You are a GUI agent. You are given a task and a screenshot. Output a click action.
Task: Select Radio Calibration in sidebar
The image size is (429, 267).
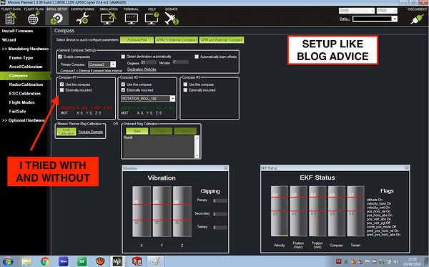pos(26,84)
